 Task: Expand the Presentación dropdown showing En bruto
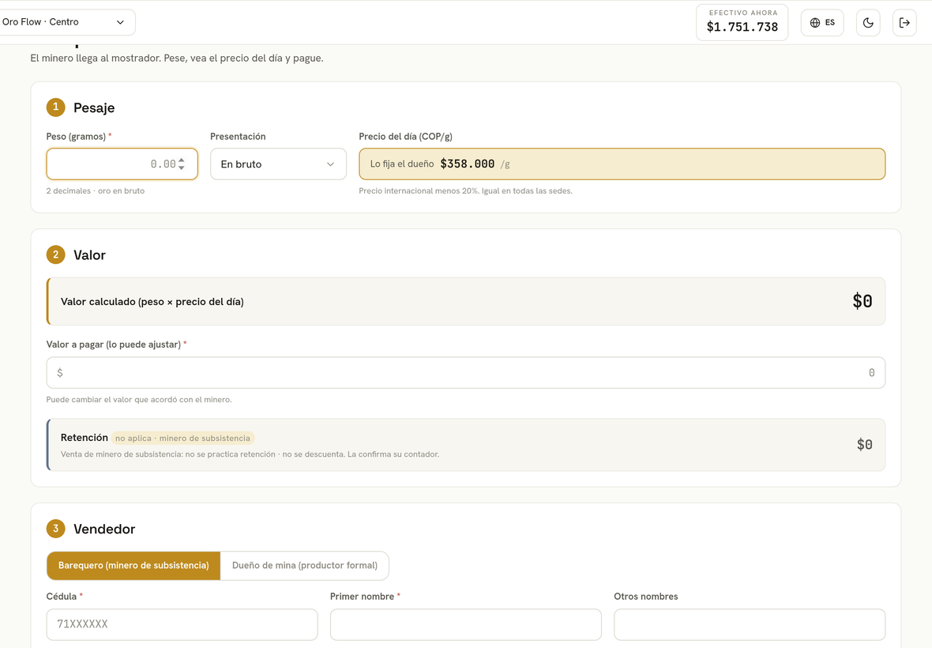click(x=278, y=164)
